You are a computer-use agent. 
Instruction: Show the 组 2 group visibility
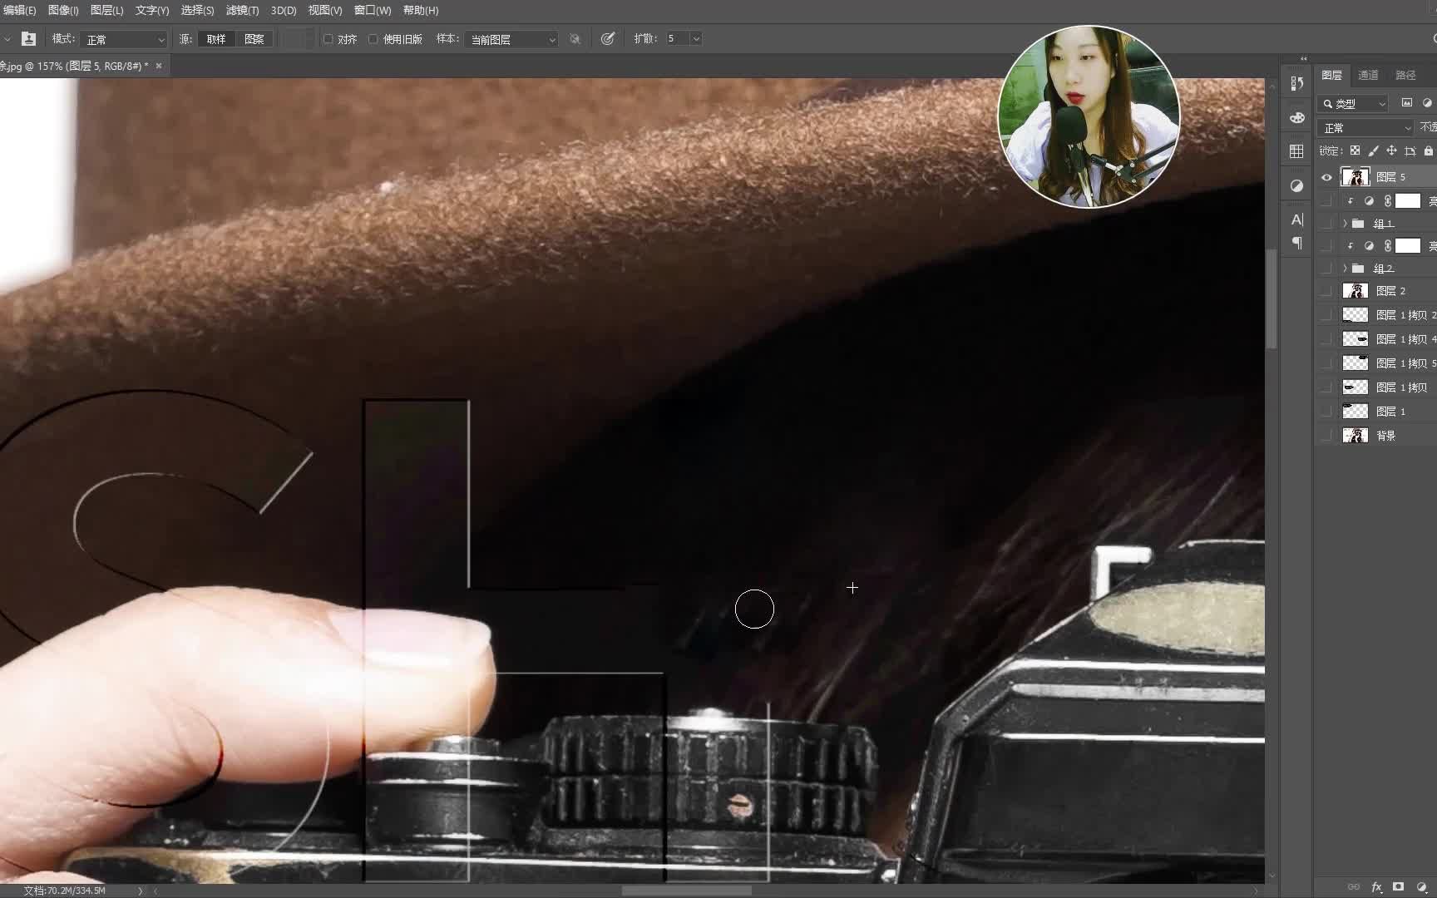click(x=1326, y=269)
